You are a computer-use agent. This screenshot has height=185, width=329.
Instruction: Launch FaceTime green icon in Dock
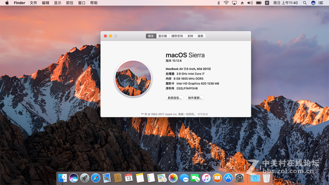(x=195, y=178)
